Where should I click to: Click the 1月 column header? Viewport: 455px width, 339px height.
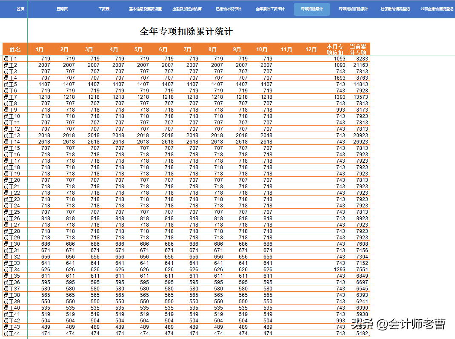coord(40,49)
